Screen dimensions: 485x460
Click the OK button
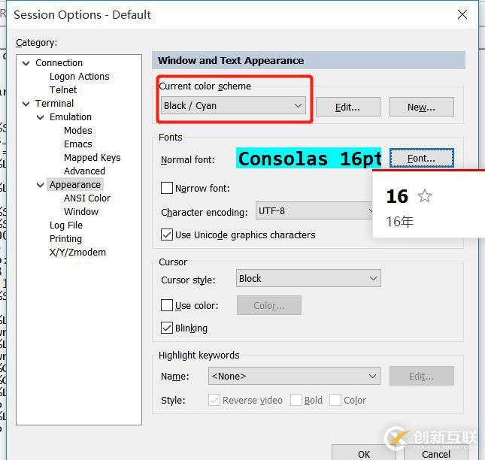(364, 454)
